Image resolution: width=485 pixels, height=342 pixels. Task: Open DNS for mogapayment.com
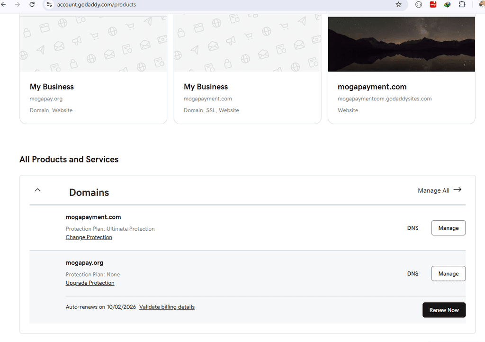click(x=413, y=228)
